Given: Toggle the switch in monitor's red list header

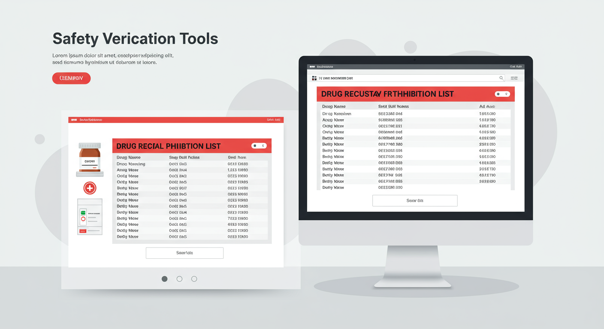Looking at the screenshot, I should tap(502, 94).
